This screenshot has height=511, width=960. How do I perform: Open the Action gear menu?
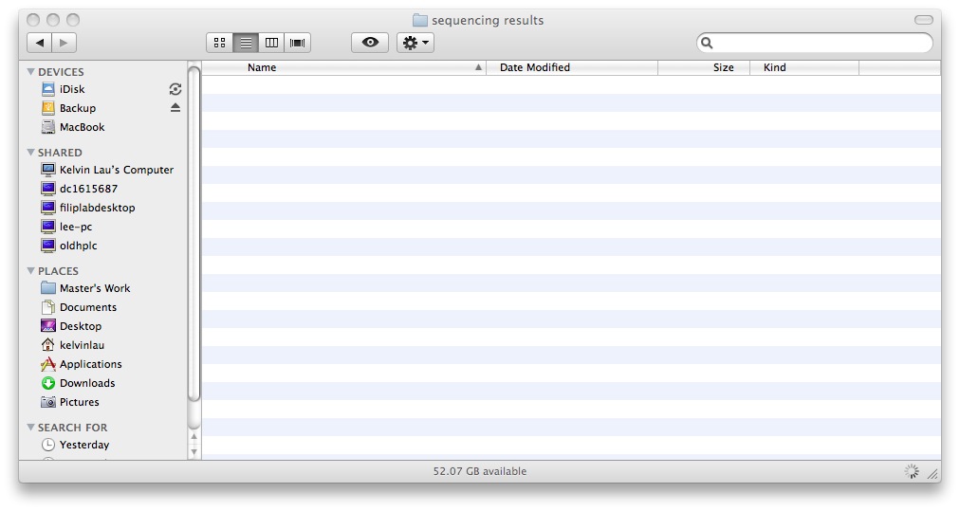tap(415, 43)
